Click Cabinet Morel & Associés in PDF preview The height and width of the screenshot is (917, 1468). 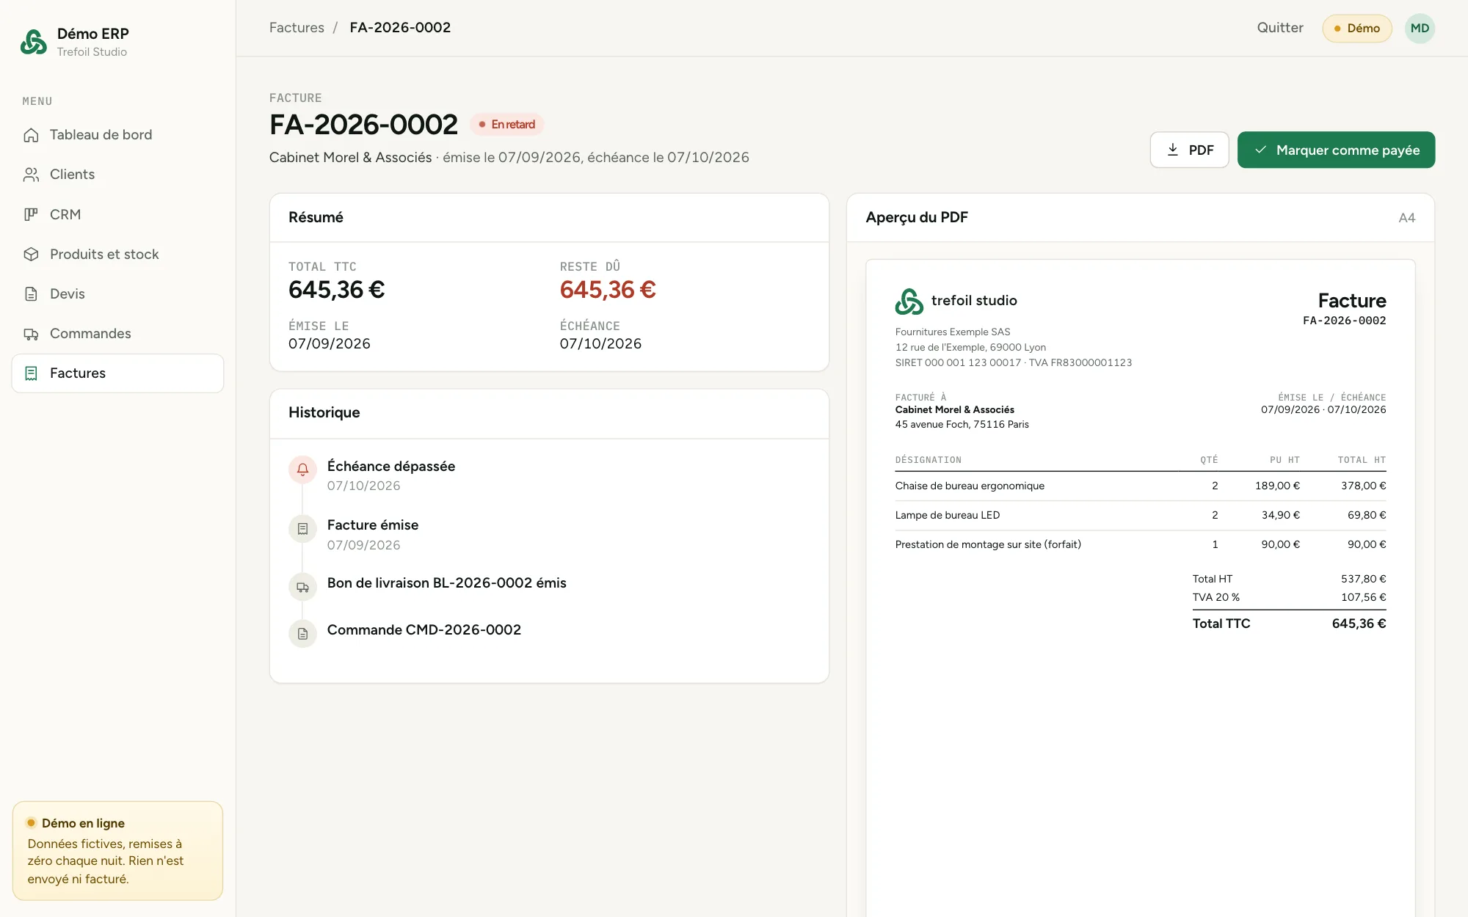point(954,409)
